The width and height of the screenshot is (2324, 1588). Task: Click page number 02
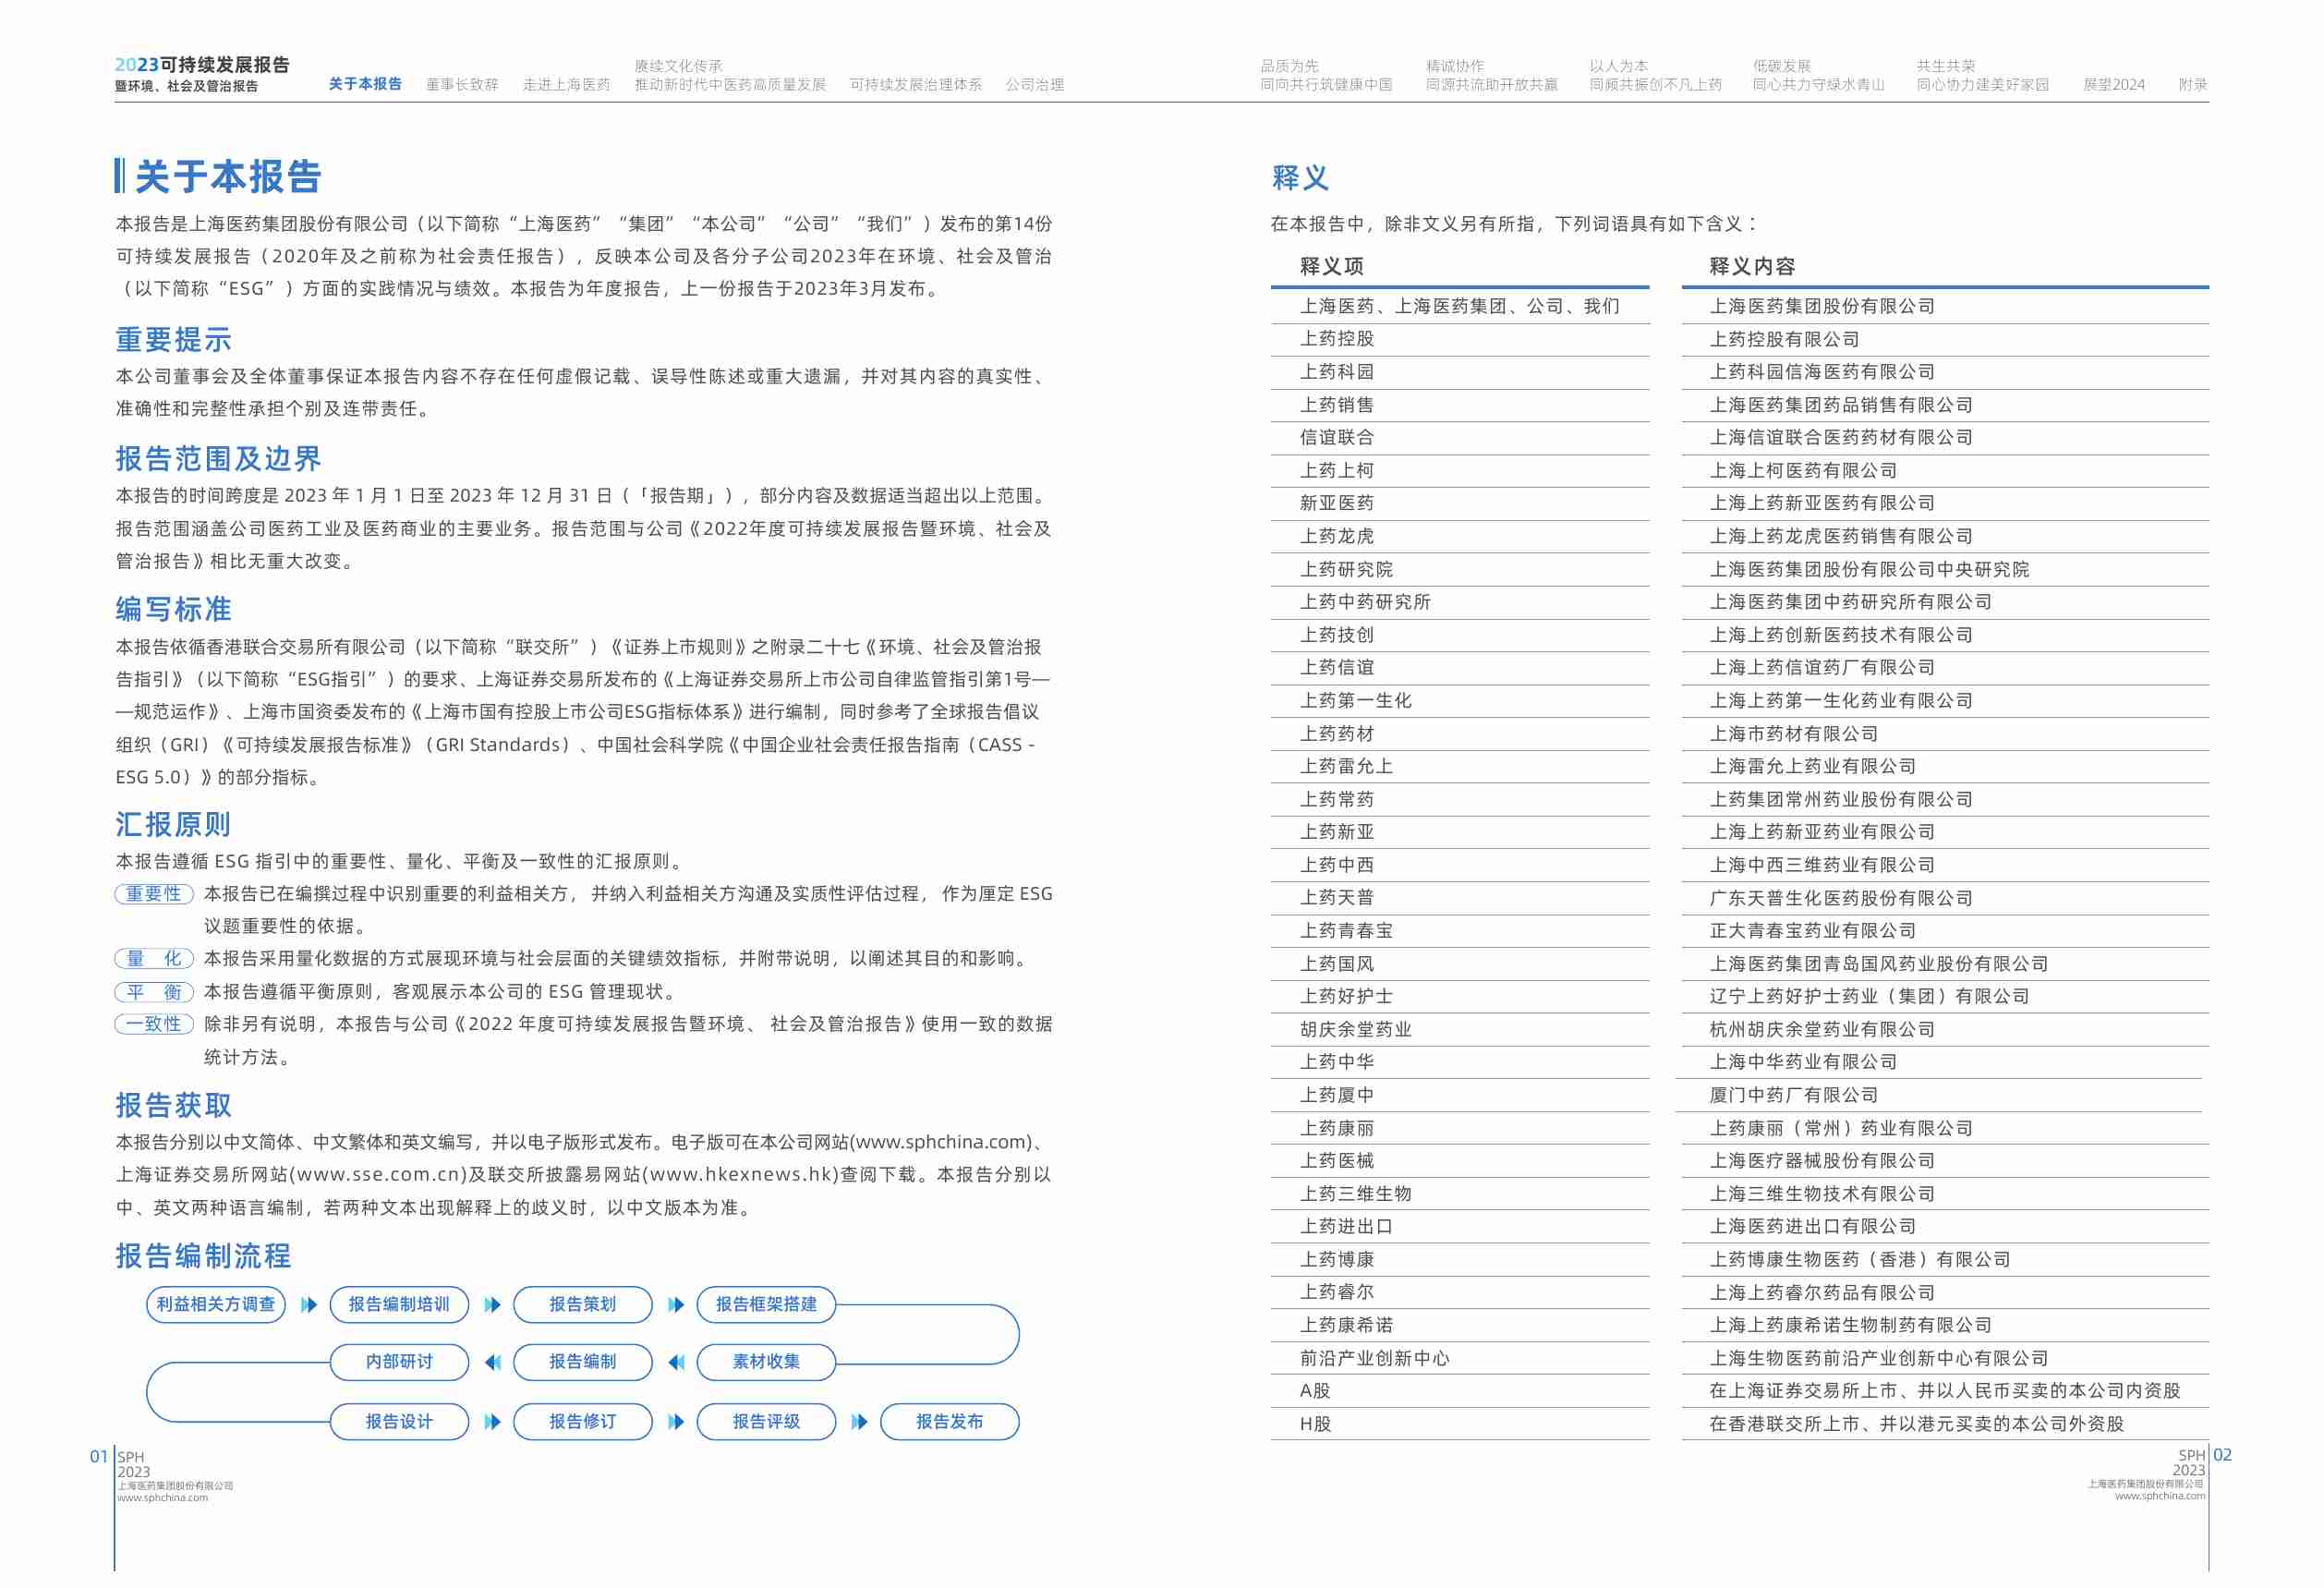pyautogui.click(x=2222, y=1455)
